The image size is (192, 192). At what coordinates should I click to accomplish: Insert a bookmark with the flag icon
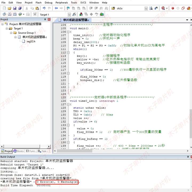[68, 8]
